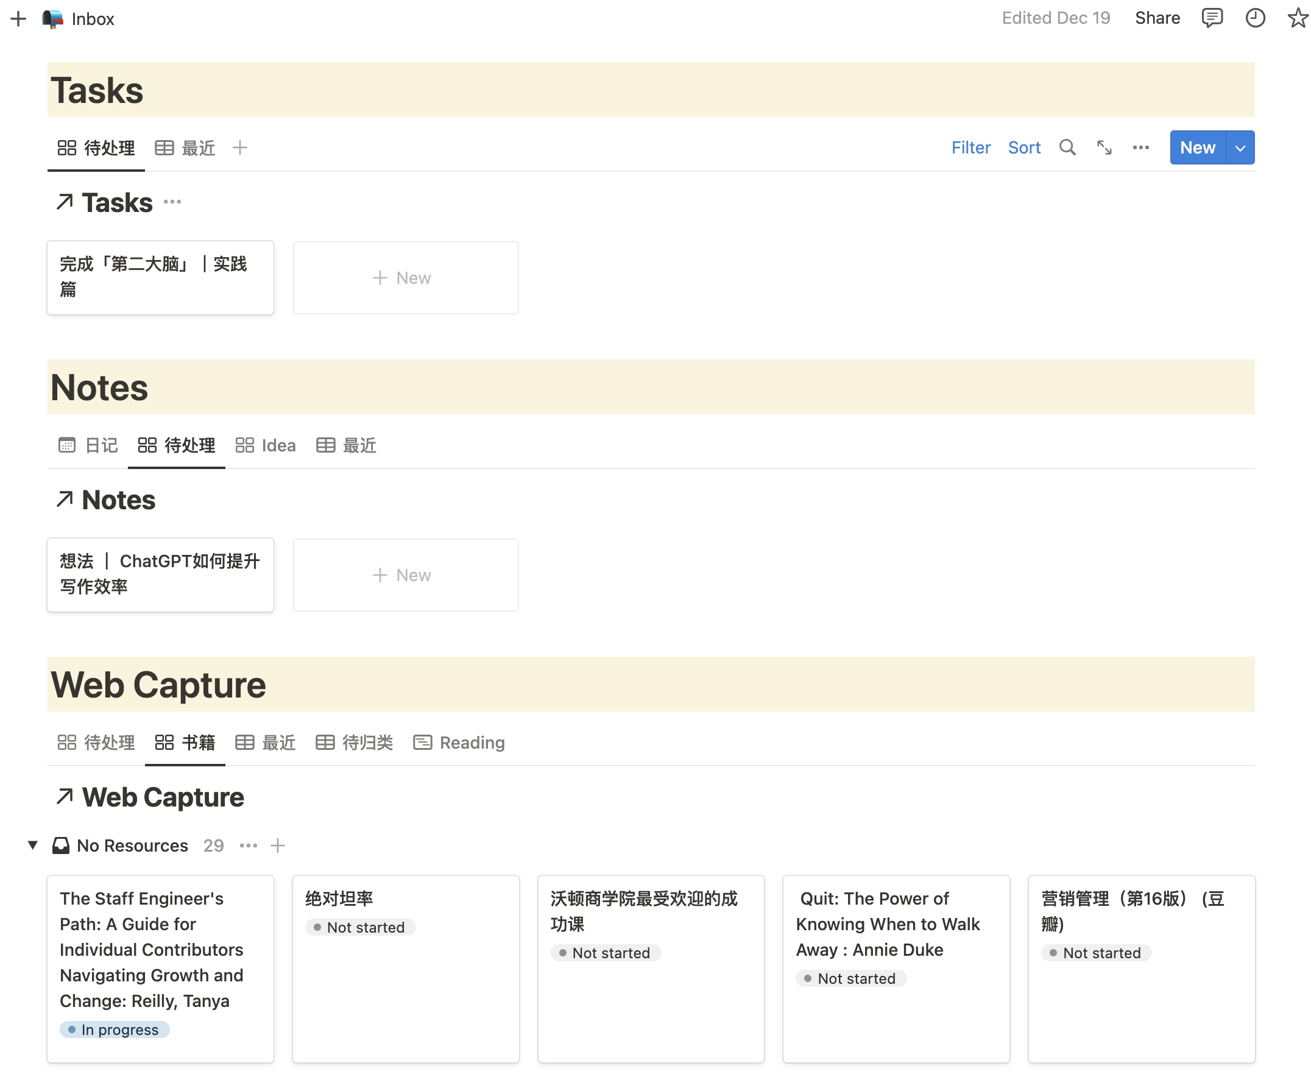Image resolution: width=1311 pixels, height=1077 pixels.
Task: Collapse the No Resources group
Action: [33, 845]
